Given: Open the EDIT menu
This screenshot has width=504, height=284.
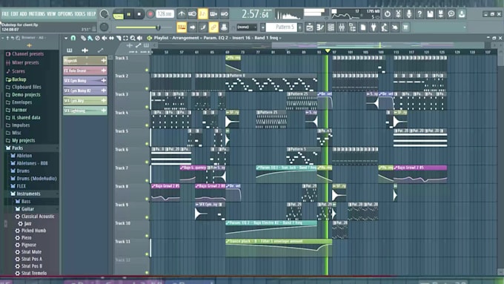Looking at the screenshot, I should click(x=15, y=14).
